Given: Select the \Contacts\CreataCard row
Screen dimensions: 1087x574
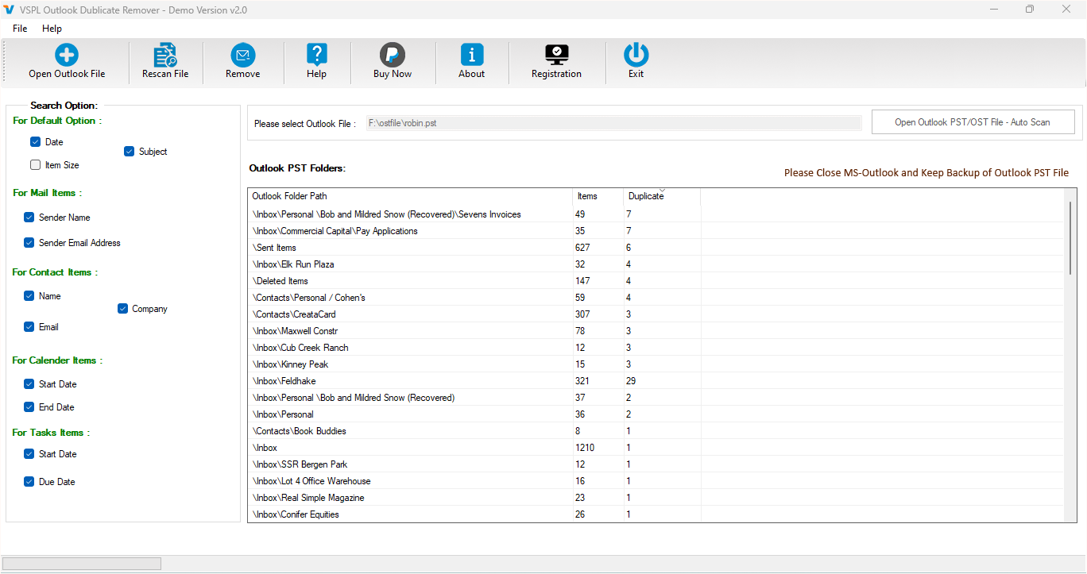Looking at the screenshot, I should point(656,314).
